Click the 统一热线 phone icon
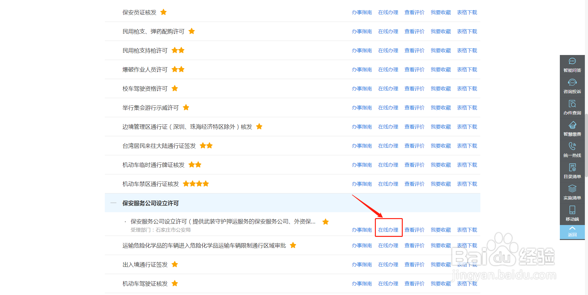This screenshot has height=295, width=588. (x=572, y=150)
